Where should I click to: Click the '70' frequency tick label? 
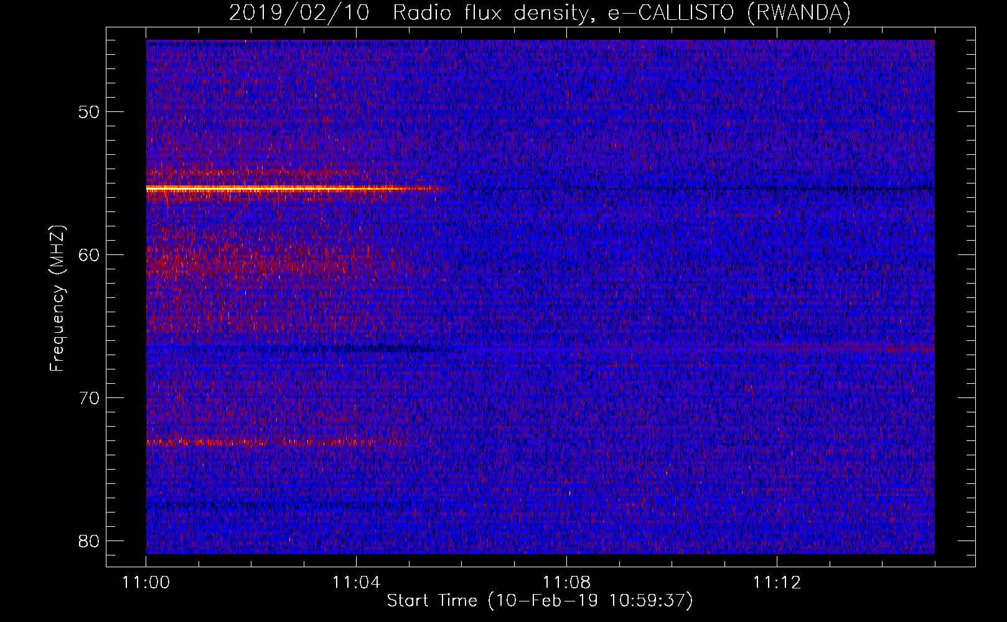tap(90, 398)
